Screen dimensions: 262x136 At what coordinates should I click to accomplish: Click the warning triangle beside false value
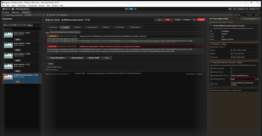(x=257, y=79)
